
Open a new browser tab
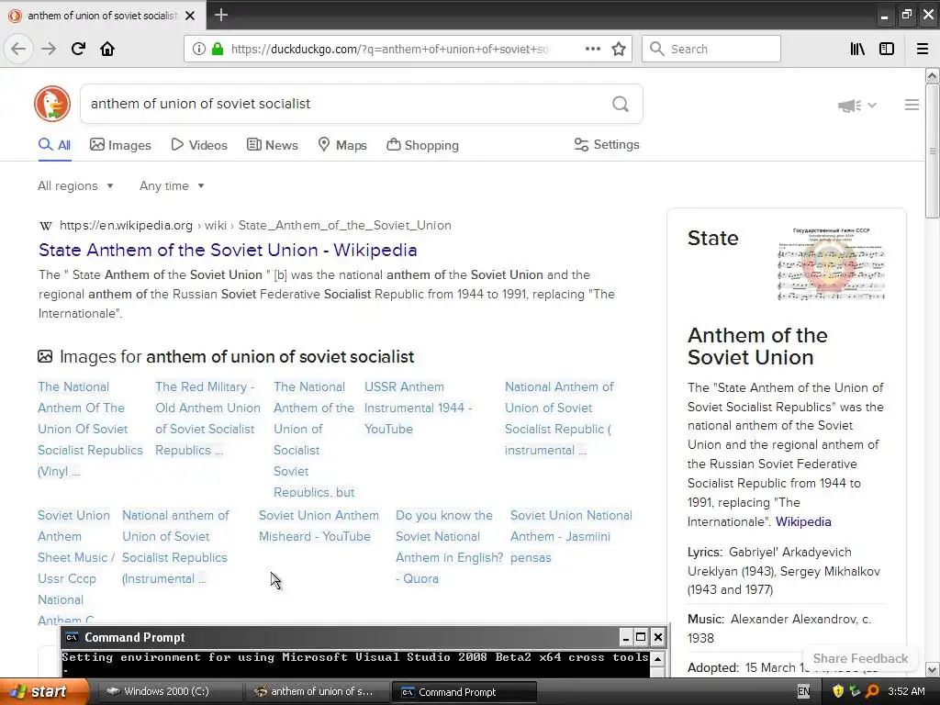tap(221, 15)
